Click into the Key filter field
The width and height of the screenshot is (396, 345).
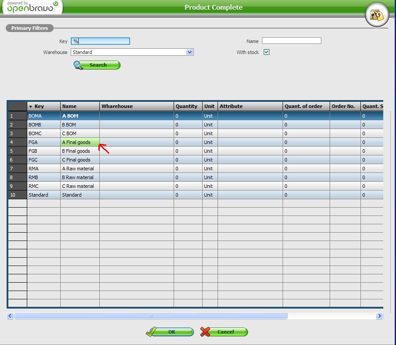(x=101, y=41)
